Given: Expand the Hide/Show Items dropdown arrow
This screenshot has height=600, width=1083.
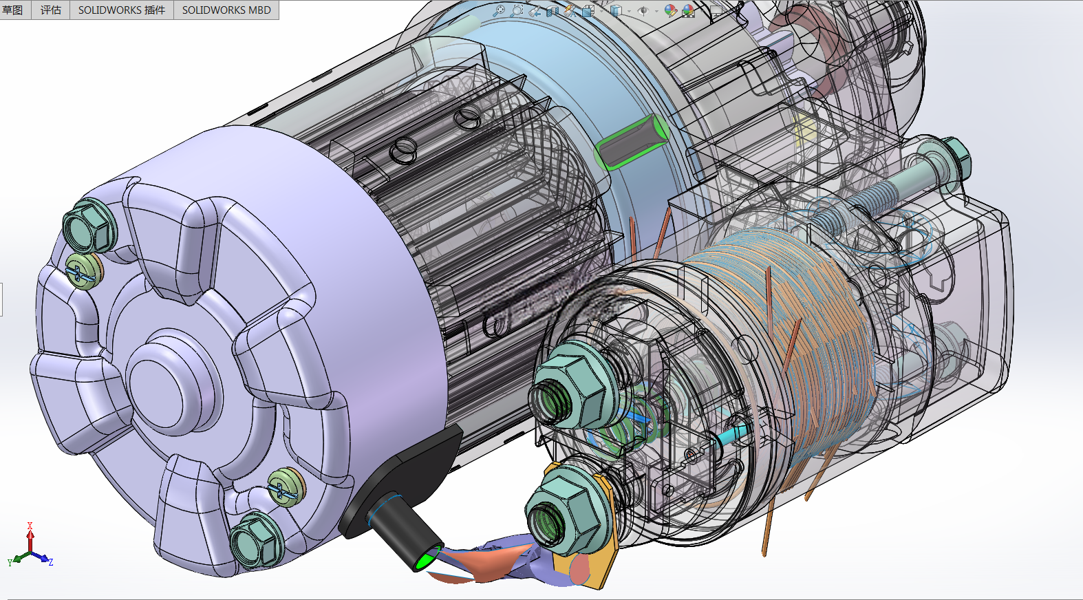Looking at the screenshot, I should (x=656, y=11).
